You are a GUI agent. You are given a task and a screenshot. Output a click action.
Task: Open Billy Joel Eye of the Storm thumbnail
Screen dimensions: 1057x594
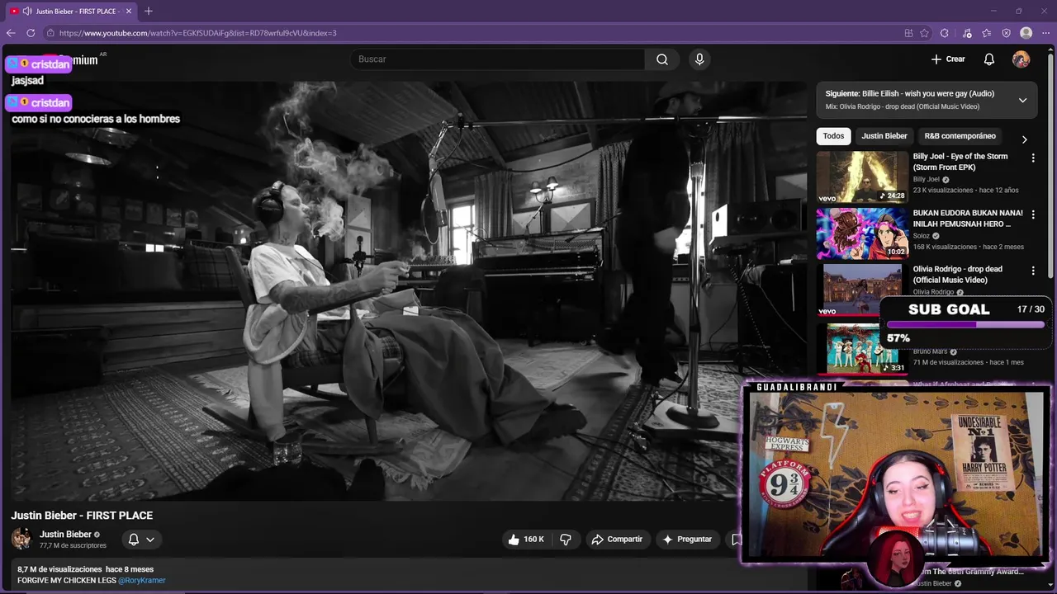tap(862, 177)
